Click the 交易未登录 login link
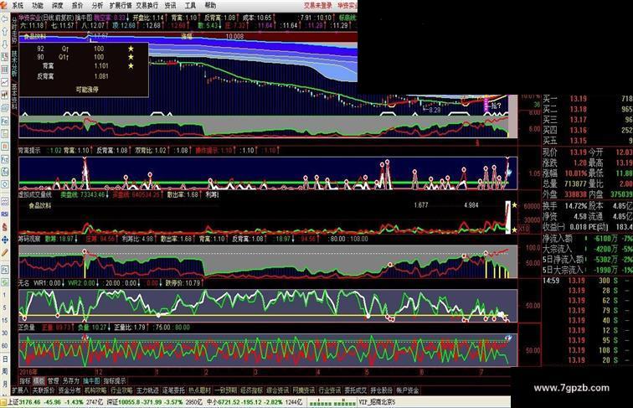 tap(318, 6)
